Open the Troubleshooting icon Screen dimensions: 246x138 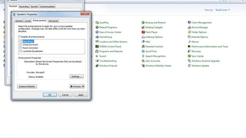click(97, 61)
